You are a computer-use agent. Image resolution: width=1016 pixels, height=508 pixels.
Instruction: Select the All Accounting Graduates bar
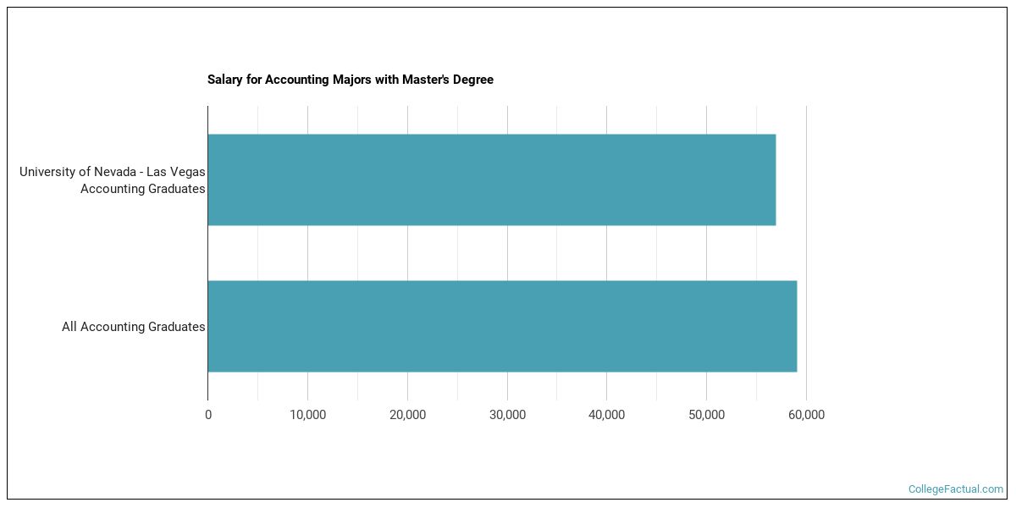[500, 326]
